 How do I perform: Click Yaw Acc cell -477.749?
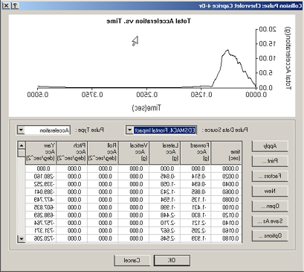[41, 200]
